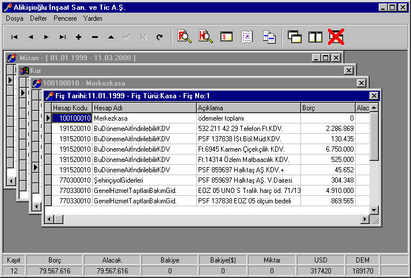Go to next record arrow
The height and width of the screenshot is (278, 411).
click(x=47, y=37)
